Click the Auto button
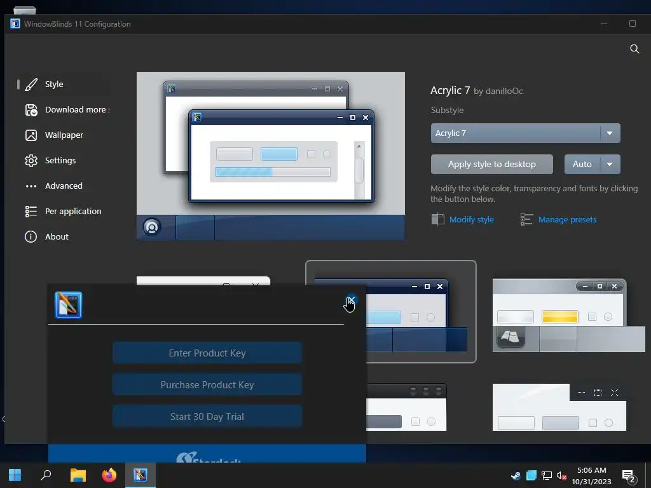 click(582, 165)
